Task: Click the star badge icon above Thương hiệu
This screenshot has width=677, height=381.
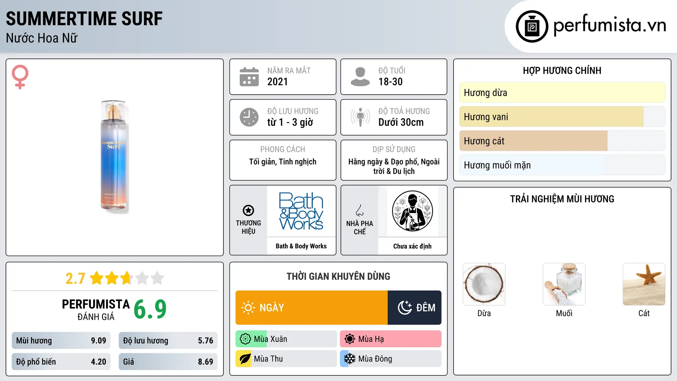Action: [x=248, y=210]
